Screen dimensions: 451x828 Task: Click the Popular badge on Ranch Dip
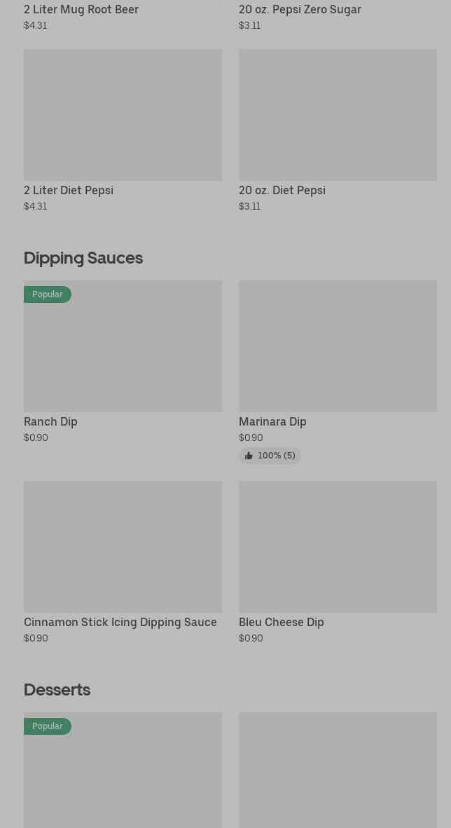coord(48,294)
